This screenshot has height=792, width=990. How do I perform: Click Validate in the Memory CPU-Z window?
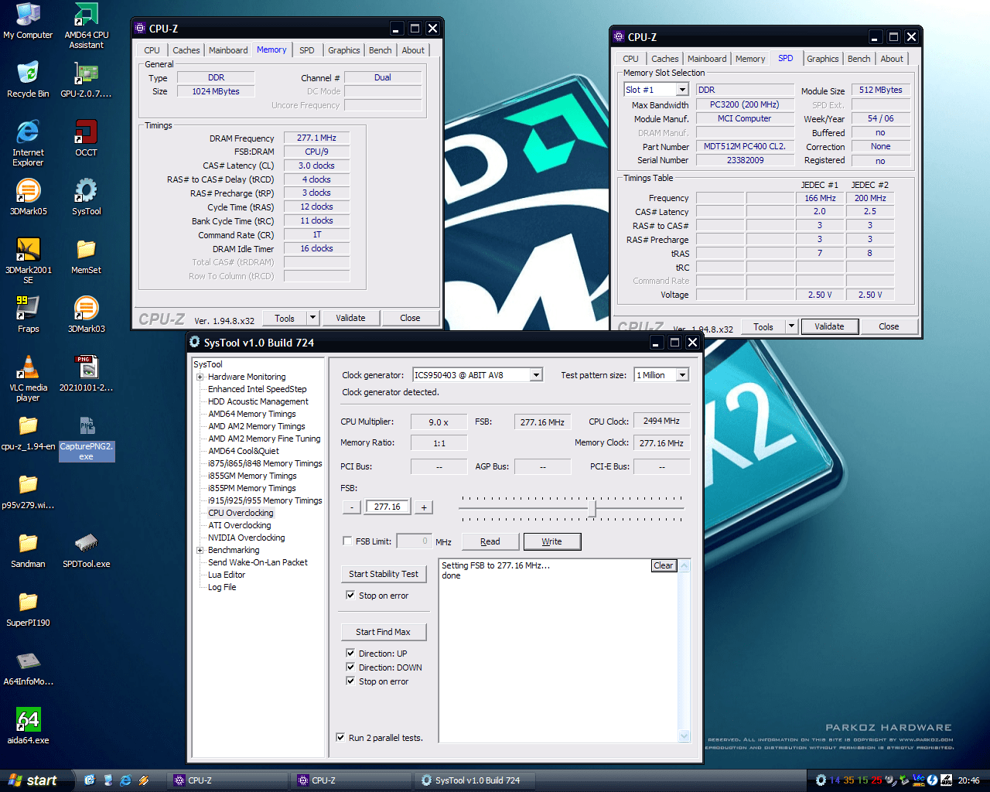(350, 318)
